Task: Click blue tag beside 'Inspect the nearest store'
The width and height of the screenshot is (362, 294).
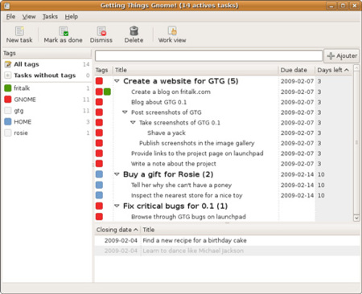Action: point(99,195)
